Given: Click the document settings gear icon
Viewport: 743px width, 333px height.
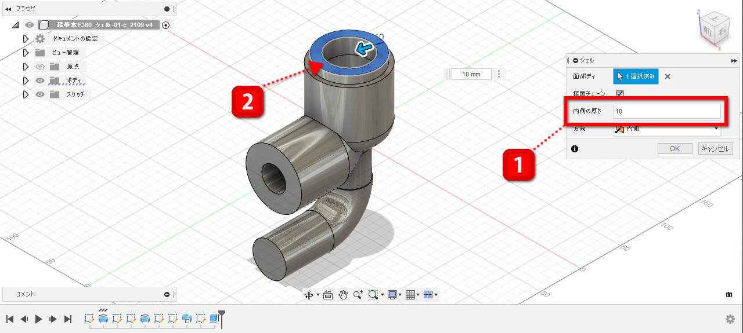Looking at the screenshot, I should (x=39, y=39).
